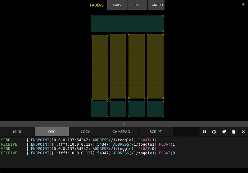This screenshot has width=248, height=173.
Task: Open the SCRIPT log tab
Action: [x=155, y=132]
